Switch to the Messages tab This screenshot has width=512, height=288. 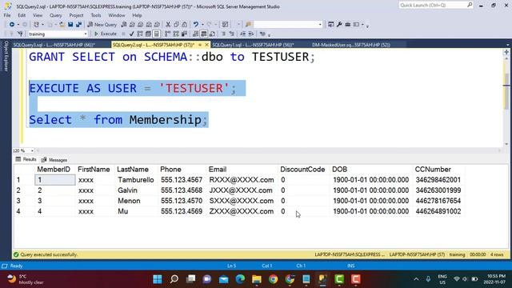click(x=54, y=160)
